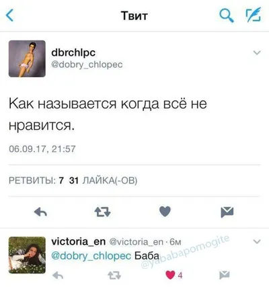The image size is (269, 287).
Task: Tap the @dobry_chlopec mention in the reply
Action: (91, 256)
